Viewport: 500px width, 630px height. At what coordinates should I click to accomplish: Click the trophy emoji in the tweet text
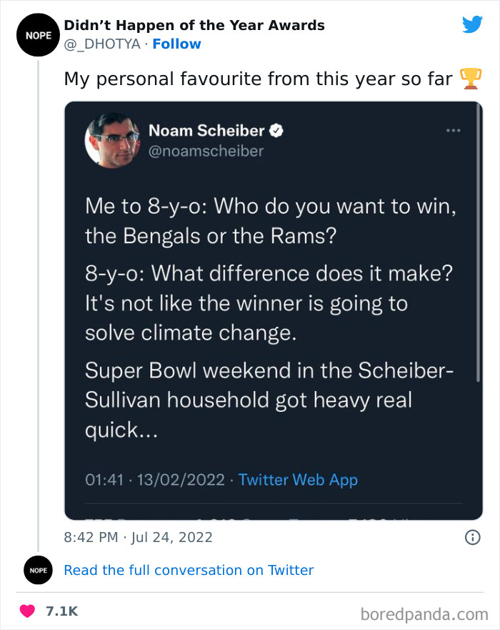click(472, 79)
